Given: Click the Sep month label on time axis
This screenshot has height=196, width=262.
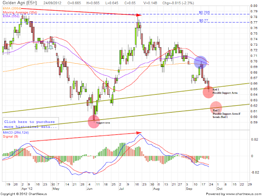Looking at the screenshot, I should [189, 189].
